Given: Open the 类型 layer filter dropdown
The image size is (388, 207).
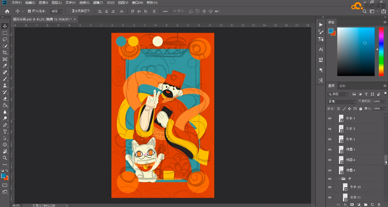Looking at the screenshot, I should click(x=338, y=94).
